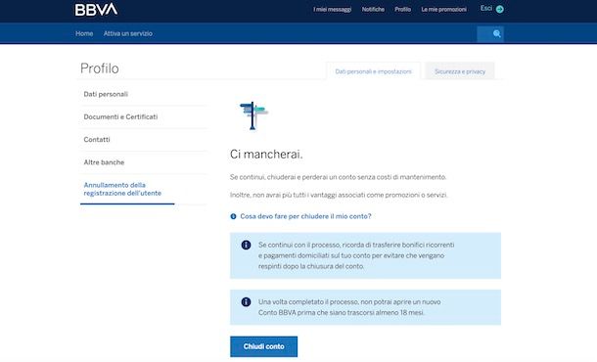This screenshot has height=362, width=597.
Task: Click text 'Se continui, chiuderai e perderai un conto'
Action: tap(294, 177)
